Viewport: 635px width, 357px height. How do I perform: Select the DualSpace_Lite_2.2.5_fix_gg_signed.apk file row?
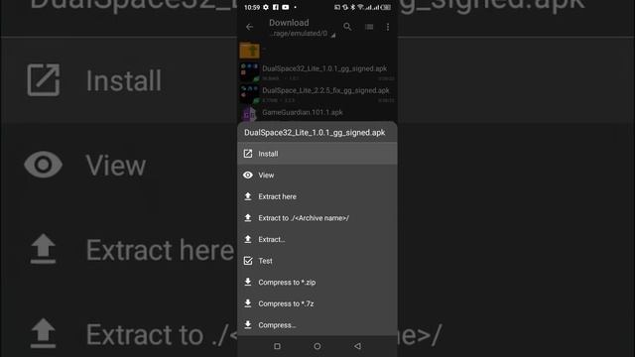coord(317,94)
